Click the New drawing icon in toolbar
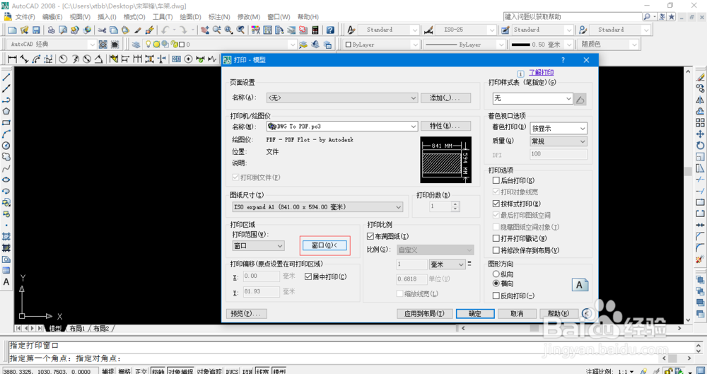 12,30
